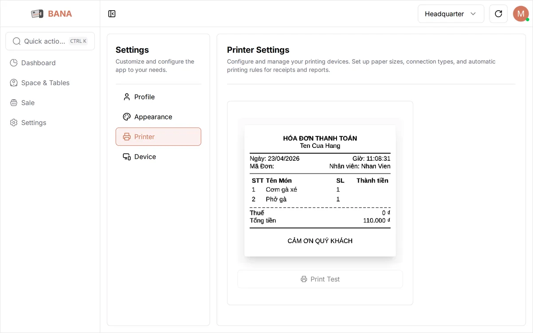533x333 pixels.
Task: Focus the Quick actions search field
Action: (x=50, y=41)
